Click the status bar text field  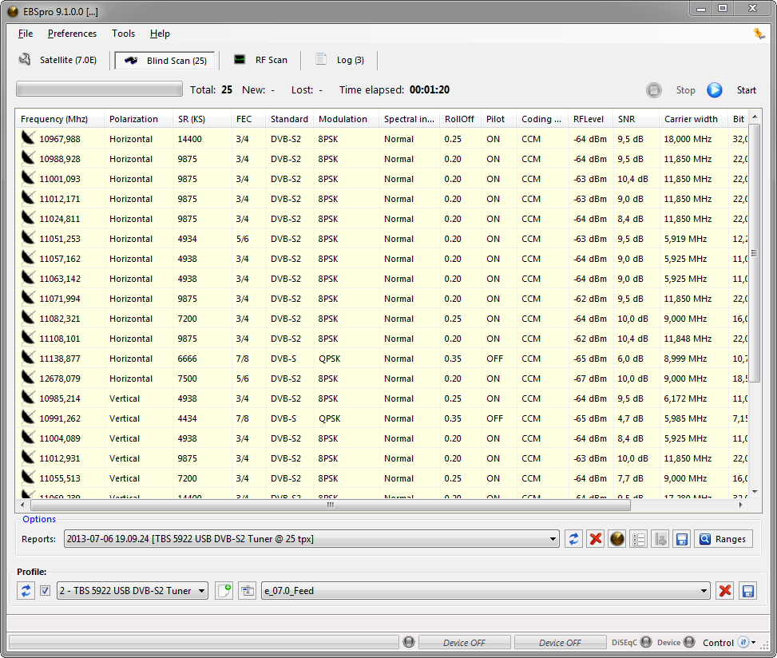[x=204, y=642]
